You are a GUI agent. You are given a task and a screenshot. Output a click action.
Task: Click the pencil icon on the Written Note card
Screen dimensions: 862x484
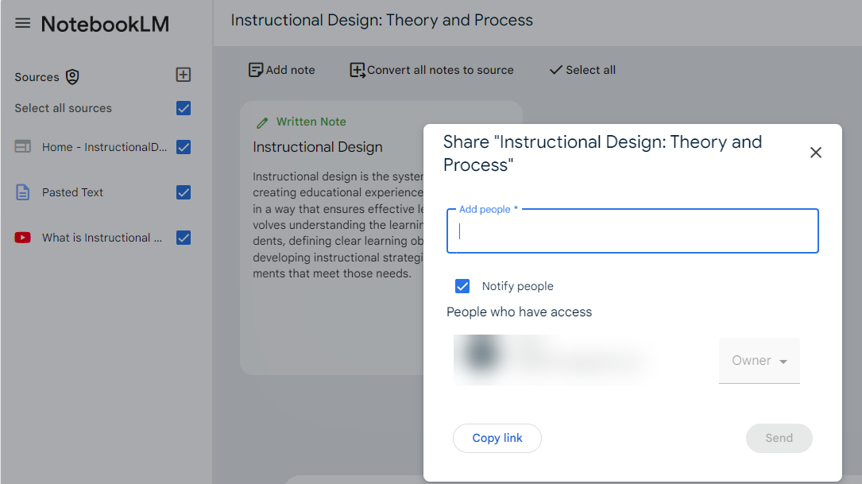262,122
